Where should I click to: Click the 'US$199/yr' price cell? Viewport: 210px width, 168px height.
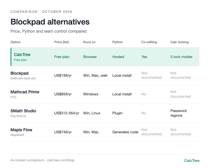(x=63, y=76)
